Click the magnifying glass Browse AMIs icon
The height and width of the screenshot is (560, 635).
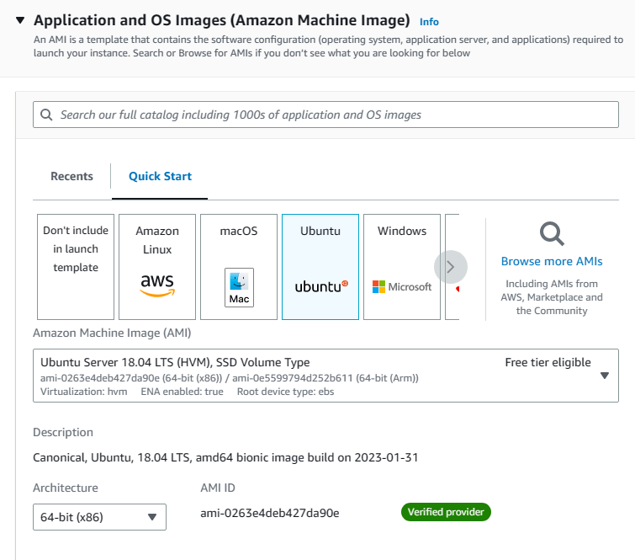click(x=552, y=233)
